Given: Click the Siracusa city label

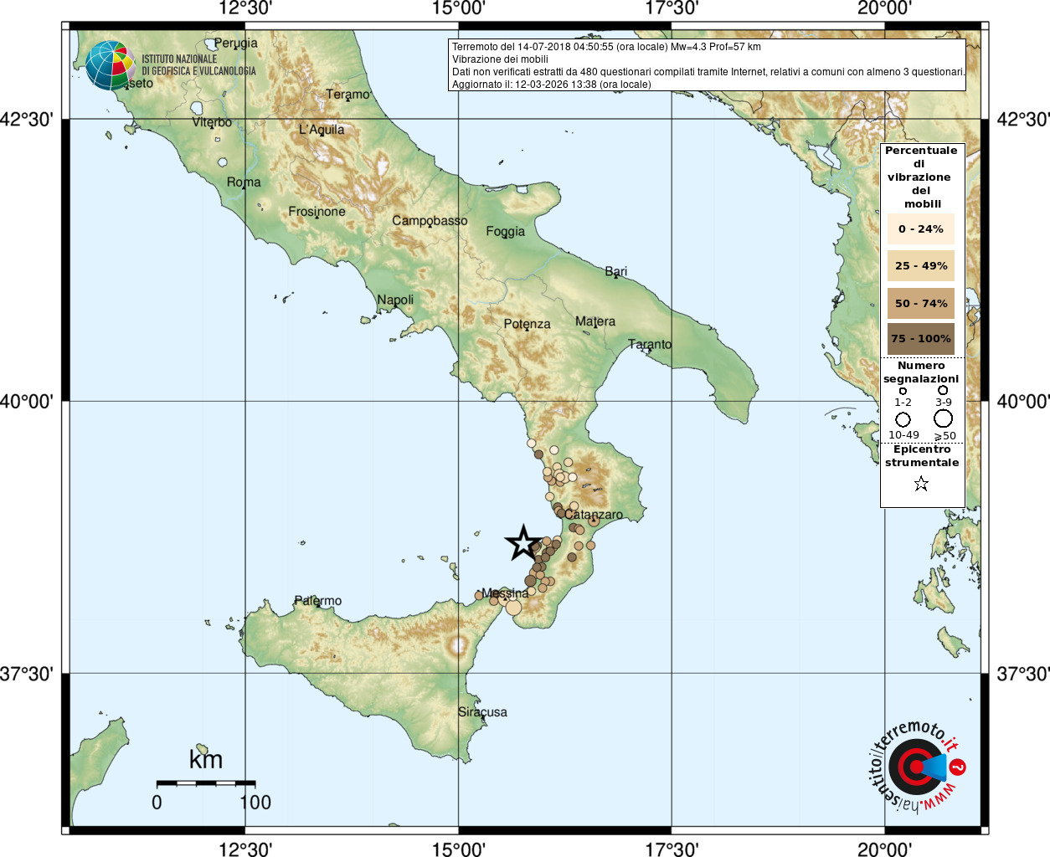Looking at the screenshot, I should click(482, 712).
